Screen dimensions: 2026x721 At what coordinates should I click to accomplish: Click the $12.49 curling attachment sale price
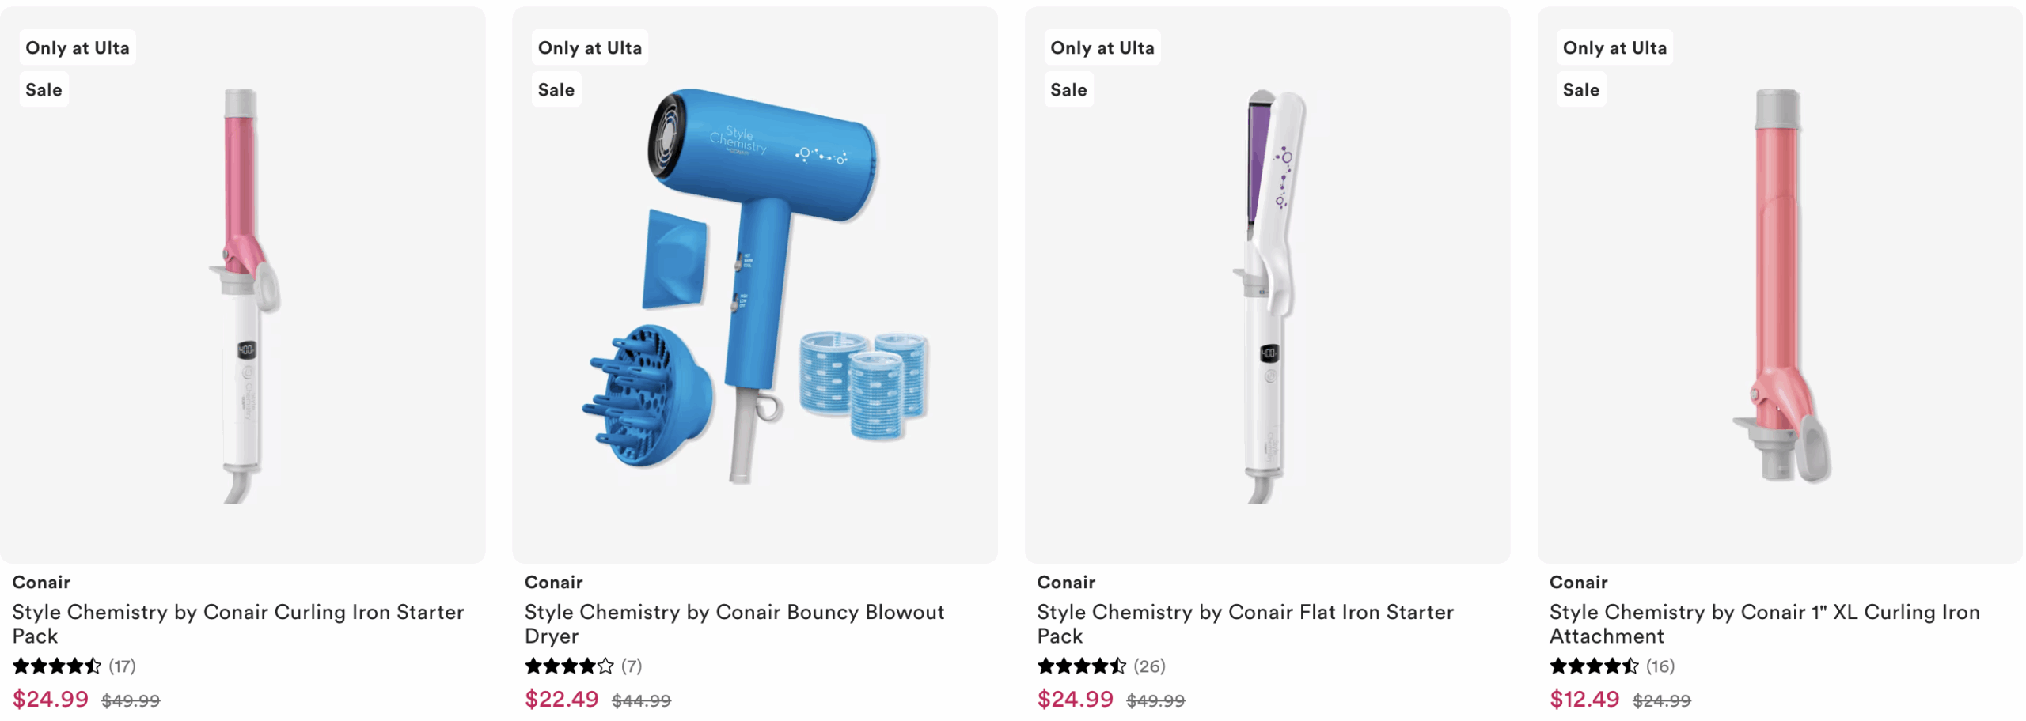click(x=1584, y=699)
